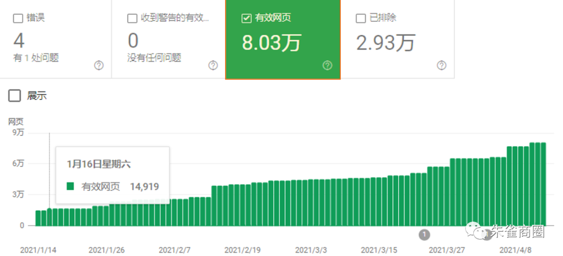The height and width of the screenshot is (256, 563).
Task: Select the 2.93万 excluded card
Action: pos(397,39)
